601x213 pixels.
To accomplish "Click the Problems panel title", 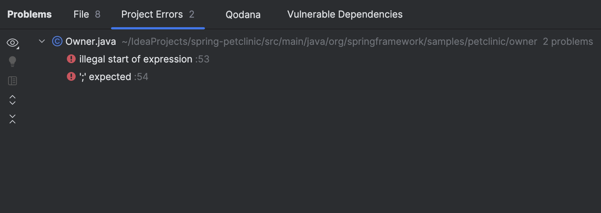I will (29, 14).
